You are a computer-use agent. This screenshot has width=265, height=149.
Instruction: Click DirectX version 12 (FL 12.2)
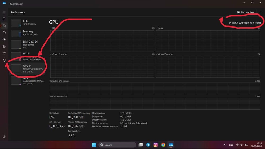(125, 120)
